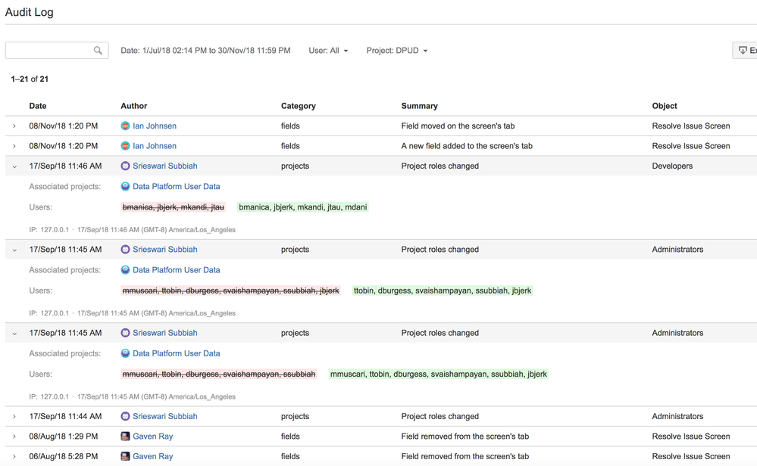Click the Summary column header
The image size is (757, 466).
tap(420, 106)
